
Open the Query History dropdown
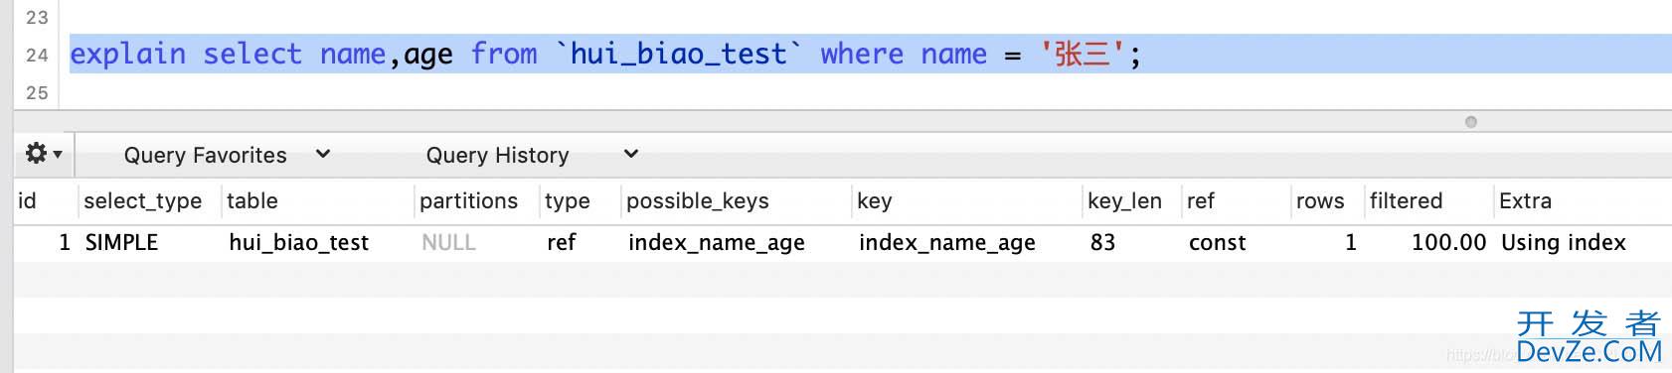point(532,155)
